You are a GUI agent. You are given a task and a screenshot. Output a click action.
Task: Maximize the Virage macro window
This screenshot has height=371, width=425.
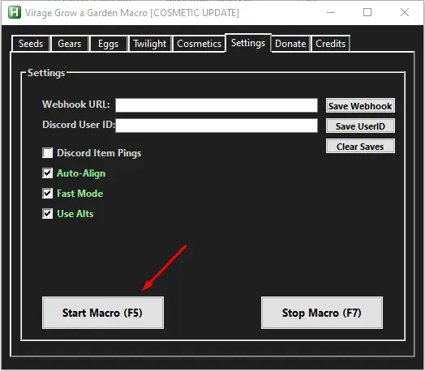coord(367,12)
